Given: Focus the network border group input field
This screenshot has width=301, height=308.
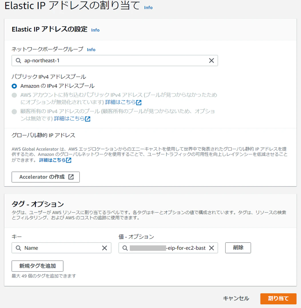Looking at the screenshot, I should (115, 61).
